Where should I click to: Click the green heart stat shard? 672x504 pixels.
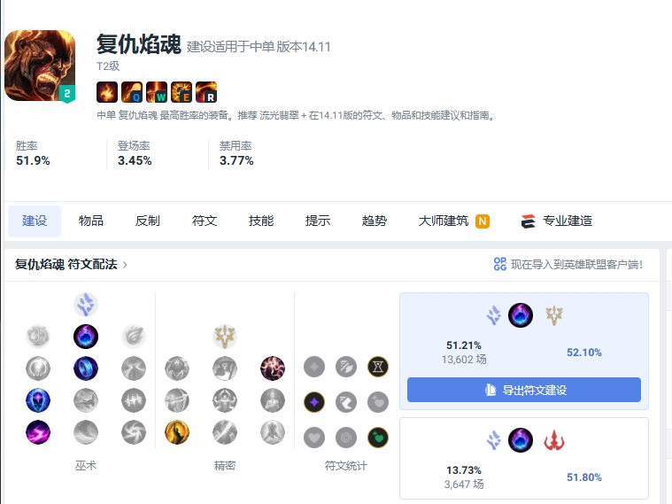(378, 438)
